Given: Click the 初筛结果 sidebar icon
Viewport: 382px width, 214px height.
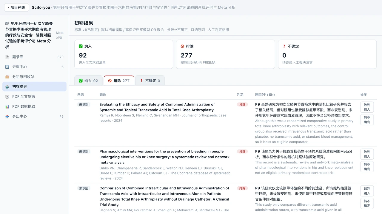Looking at the screenshot, I should coord(7,86).
